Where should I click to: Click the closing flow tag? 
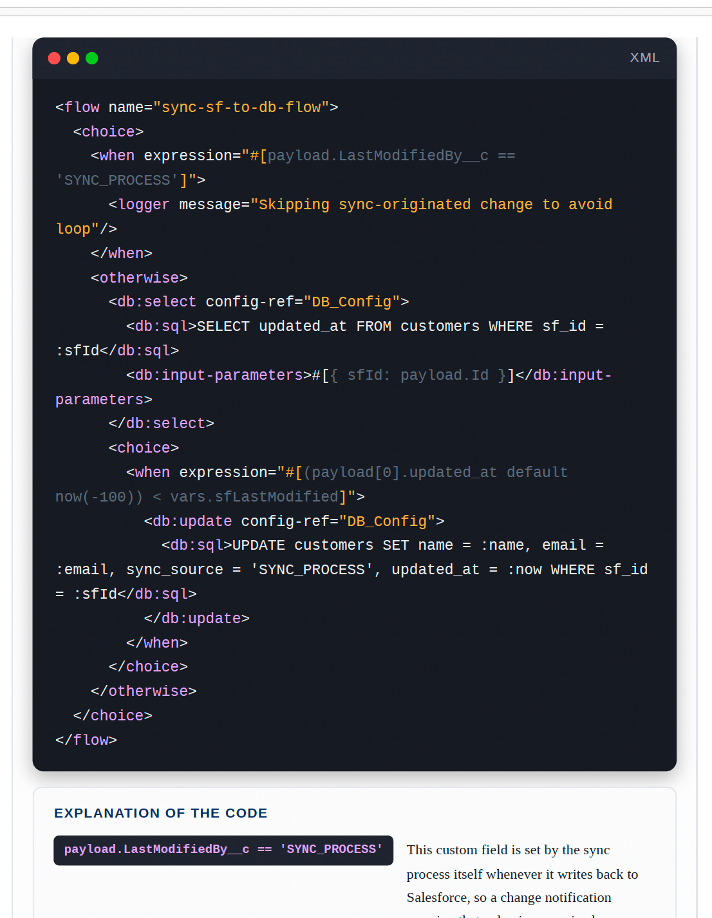[x=86, y=740]
